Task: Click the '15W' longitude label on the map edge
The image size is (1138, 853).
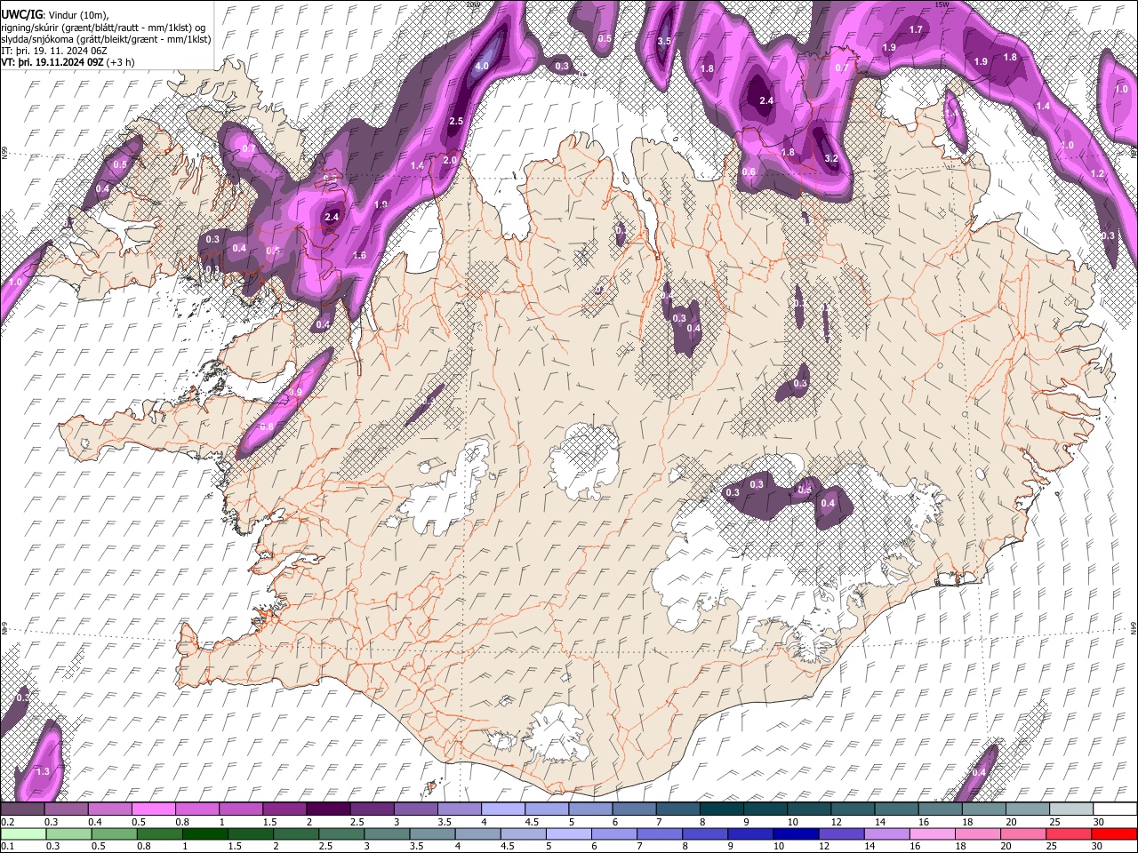Action: (x=942, y=4)
